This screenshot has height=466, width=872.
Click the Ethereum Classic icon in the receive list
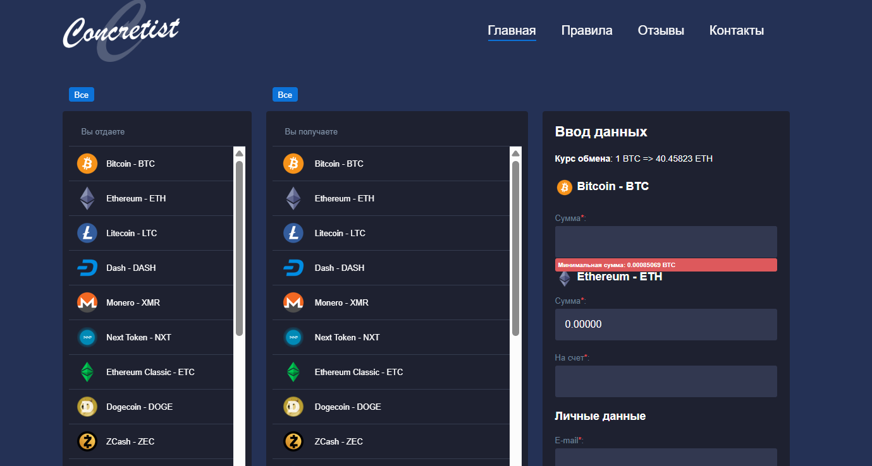pyautogui.click(x=293, y=372)
